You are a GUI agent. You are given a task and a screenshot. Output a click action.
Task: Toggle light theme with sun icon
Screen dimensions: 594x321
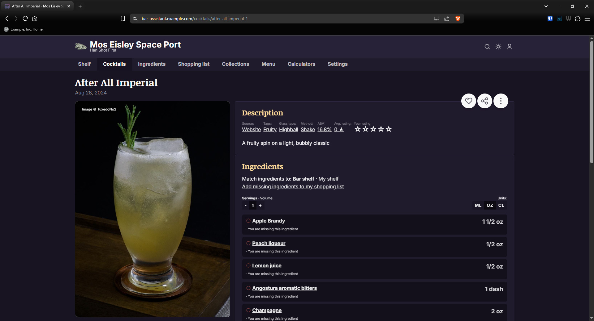coord(498,47)
